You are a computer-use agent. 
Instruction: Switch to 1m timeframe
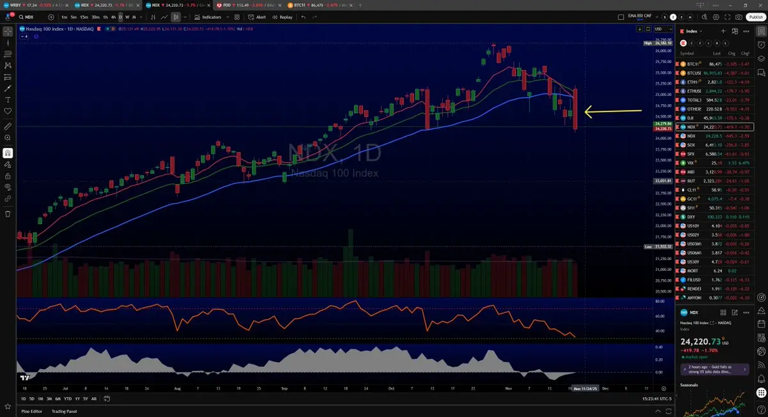65,17
